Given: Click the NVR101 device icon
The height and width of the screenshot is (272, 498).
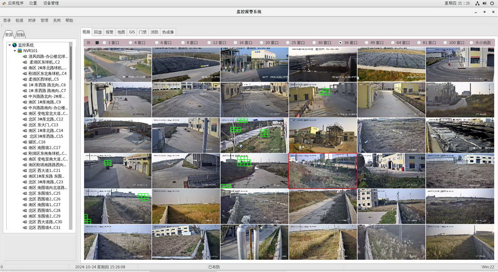Looking at the screenshot, I should click(x=20, y=51).
